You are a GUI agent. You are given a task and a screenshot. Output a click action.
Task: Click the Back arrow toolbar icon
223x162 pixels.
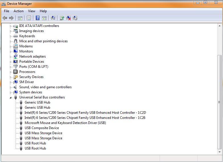pyautogui.click(x=5, y=18)
